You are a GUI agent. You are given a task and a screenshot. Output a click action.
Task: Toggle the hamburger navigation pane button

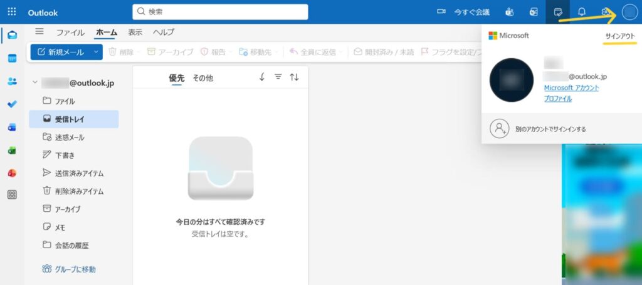click(x=39, y=31)
